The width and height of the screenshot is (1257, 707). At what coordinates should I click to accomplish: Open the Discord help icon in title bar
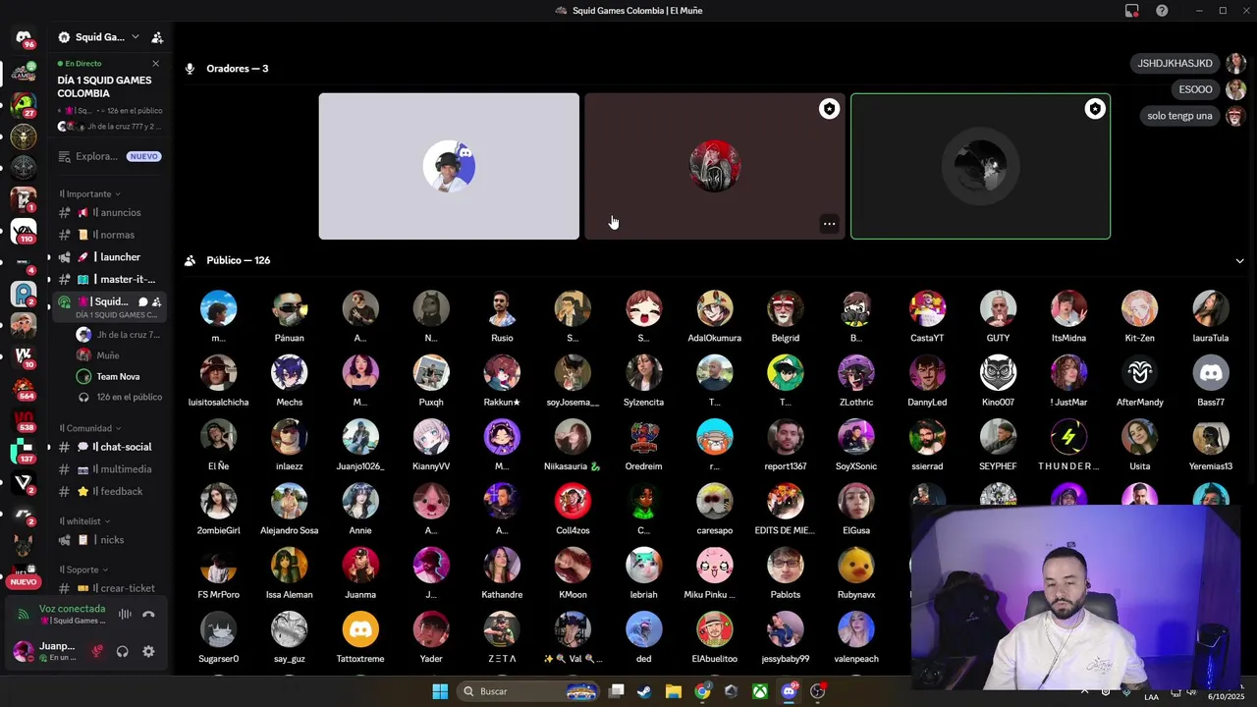pyautogui.click(x=1162, y=11)
